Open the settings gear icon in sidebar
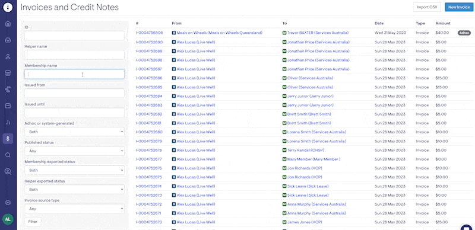 8,203
